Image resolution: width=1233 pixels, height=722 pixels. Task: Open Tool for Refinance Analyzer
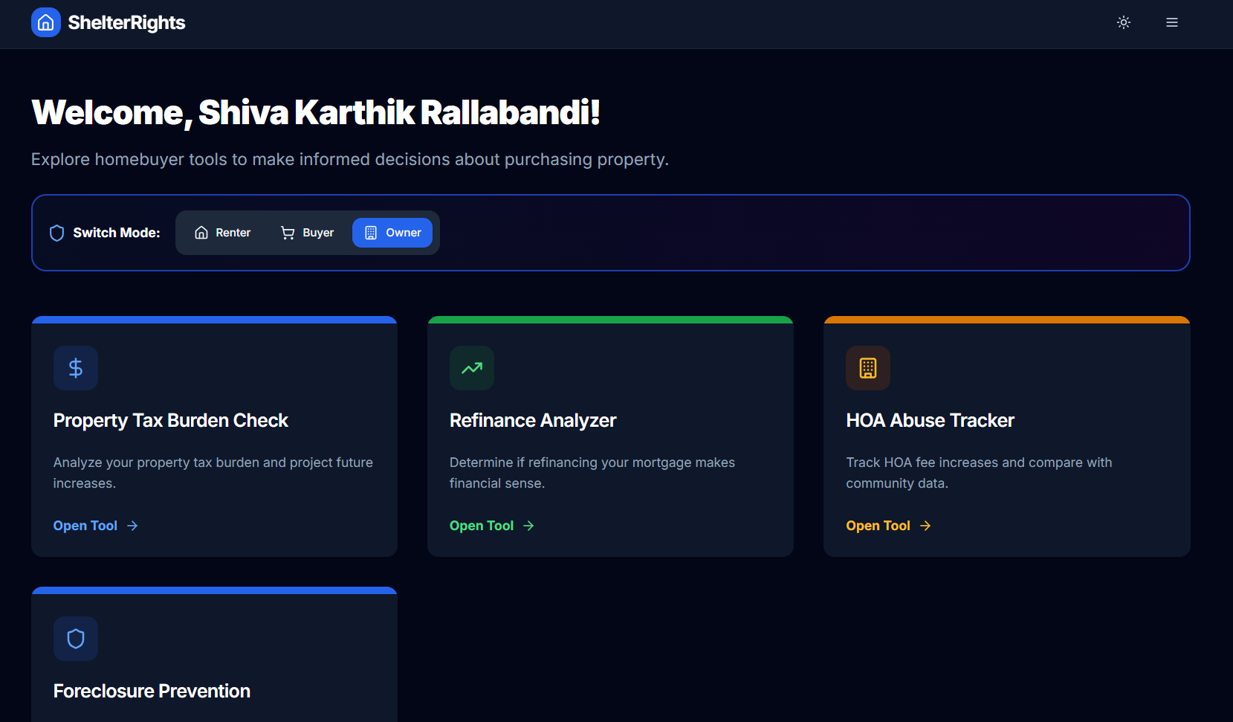tap(492, 526)
